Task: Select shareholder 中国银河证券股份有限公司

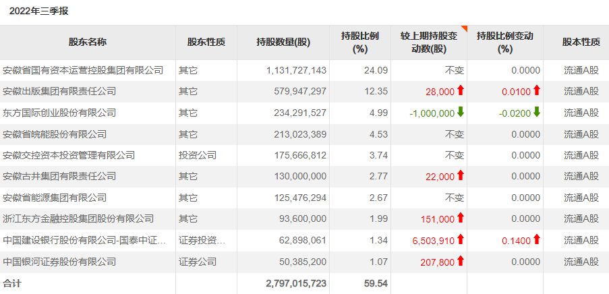Action: point(59,262)
